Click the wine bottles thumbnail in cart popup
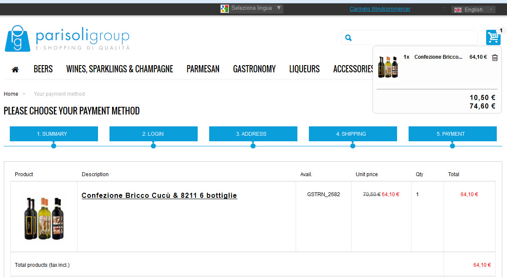 (388, 67)
